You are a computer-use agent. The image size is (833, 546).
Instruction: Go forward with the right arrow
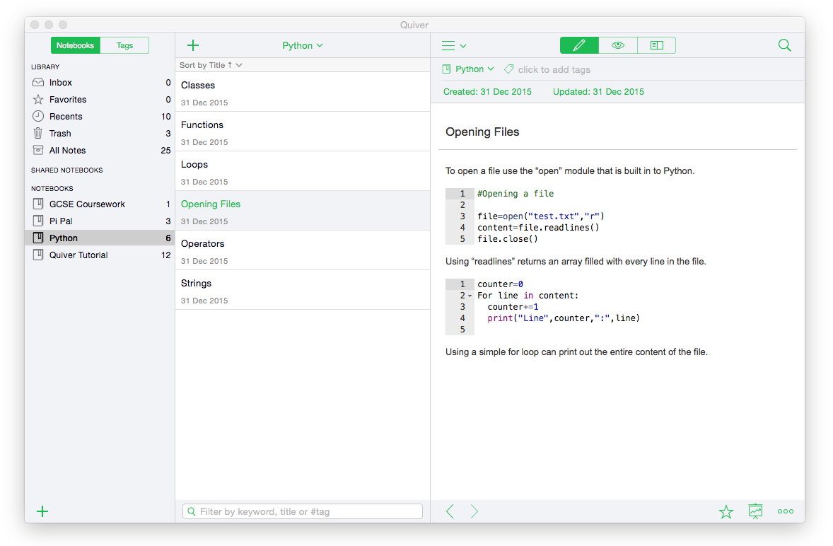[474, 511]
